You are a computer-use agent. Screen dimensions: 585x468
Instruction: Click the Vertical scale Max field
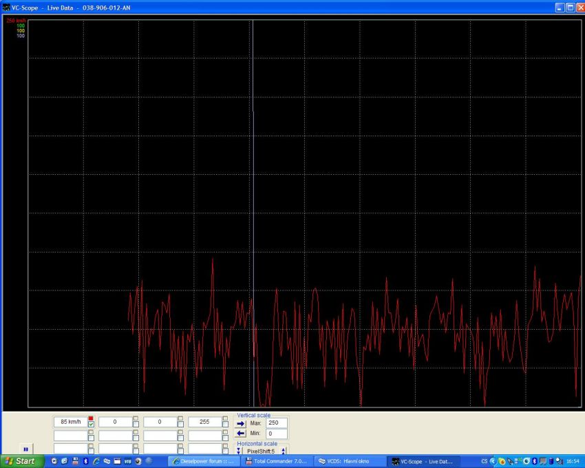click(277, 423)
